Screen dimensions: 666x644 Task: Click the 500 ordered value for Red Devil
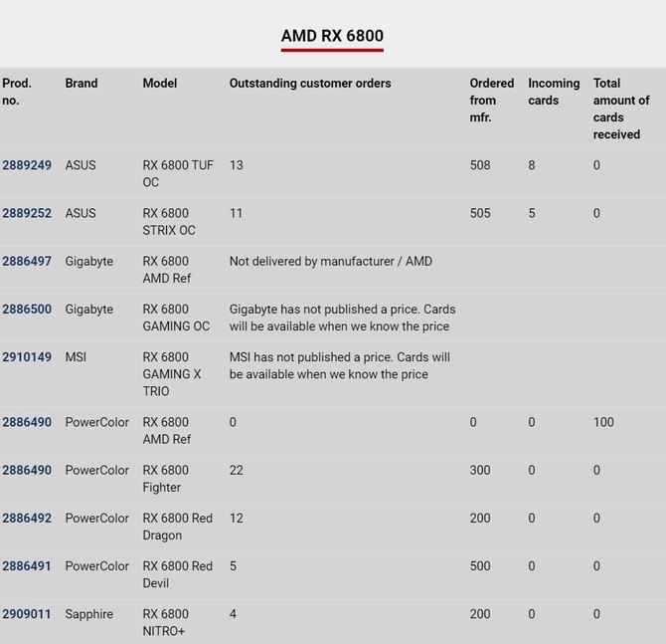(x=480, y=566)
